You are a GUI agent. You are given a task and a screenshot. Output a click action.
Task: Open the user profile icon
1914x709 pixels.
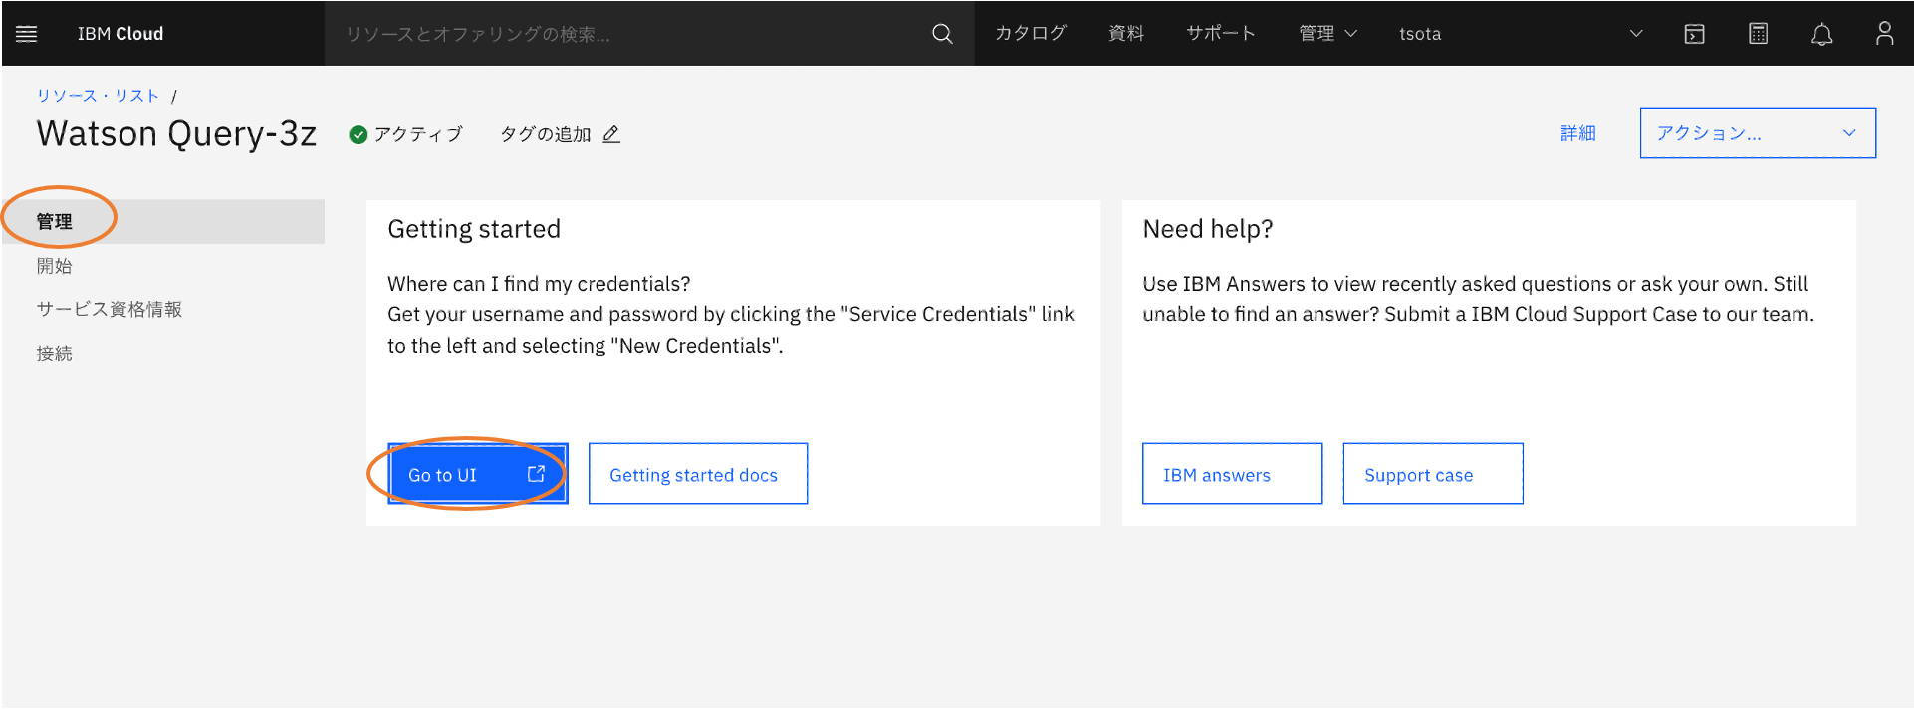[x=1884, y=34]
